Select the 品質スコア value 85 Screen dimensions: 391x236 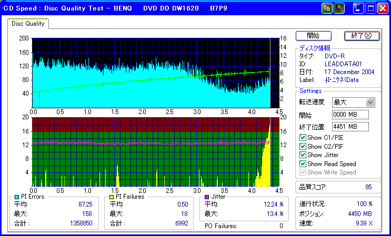coord(368,187)
